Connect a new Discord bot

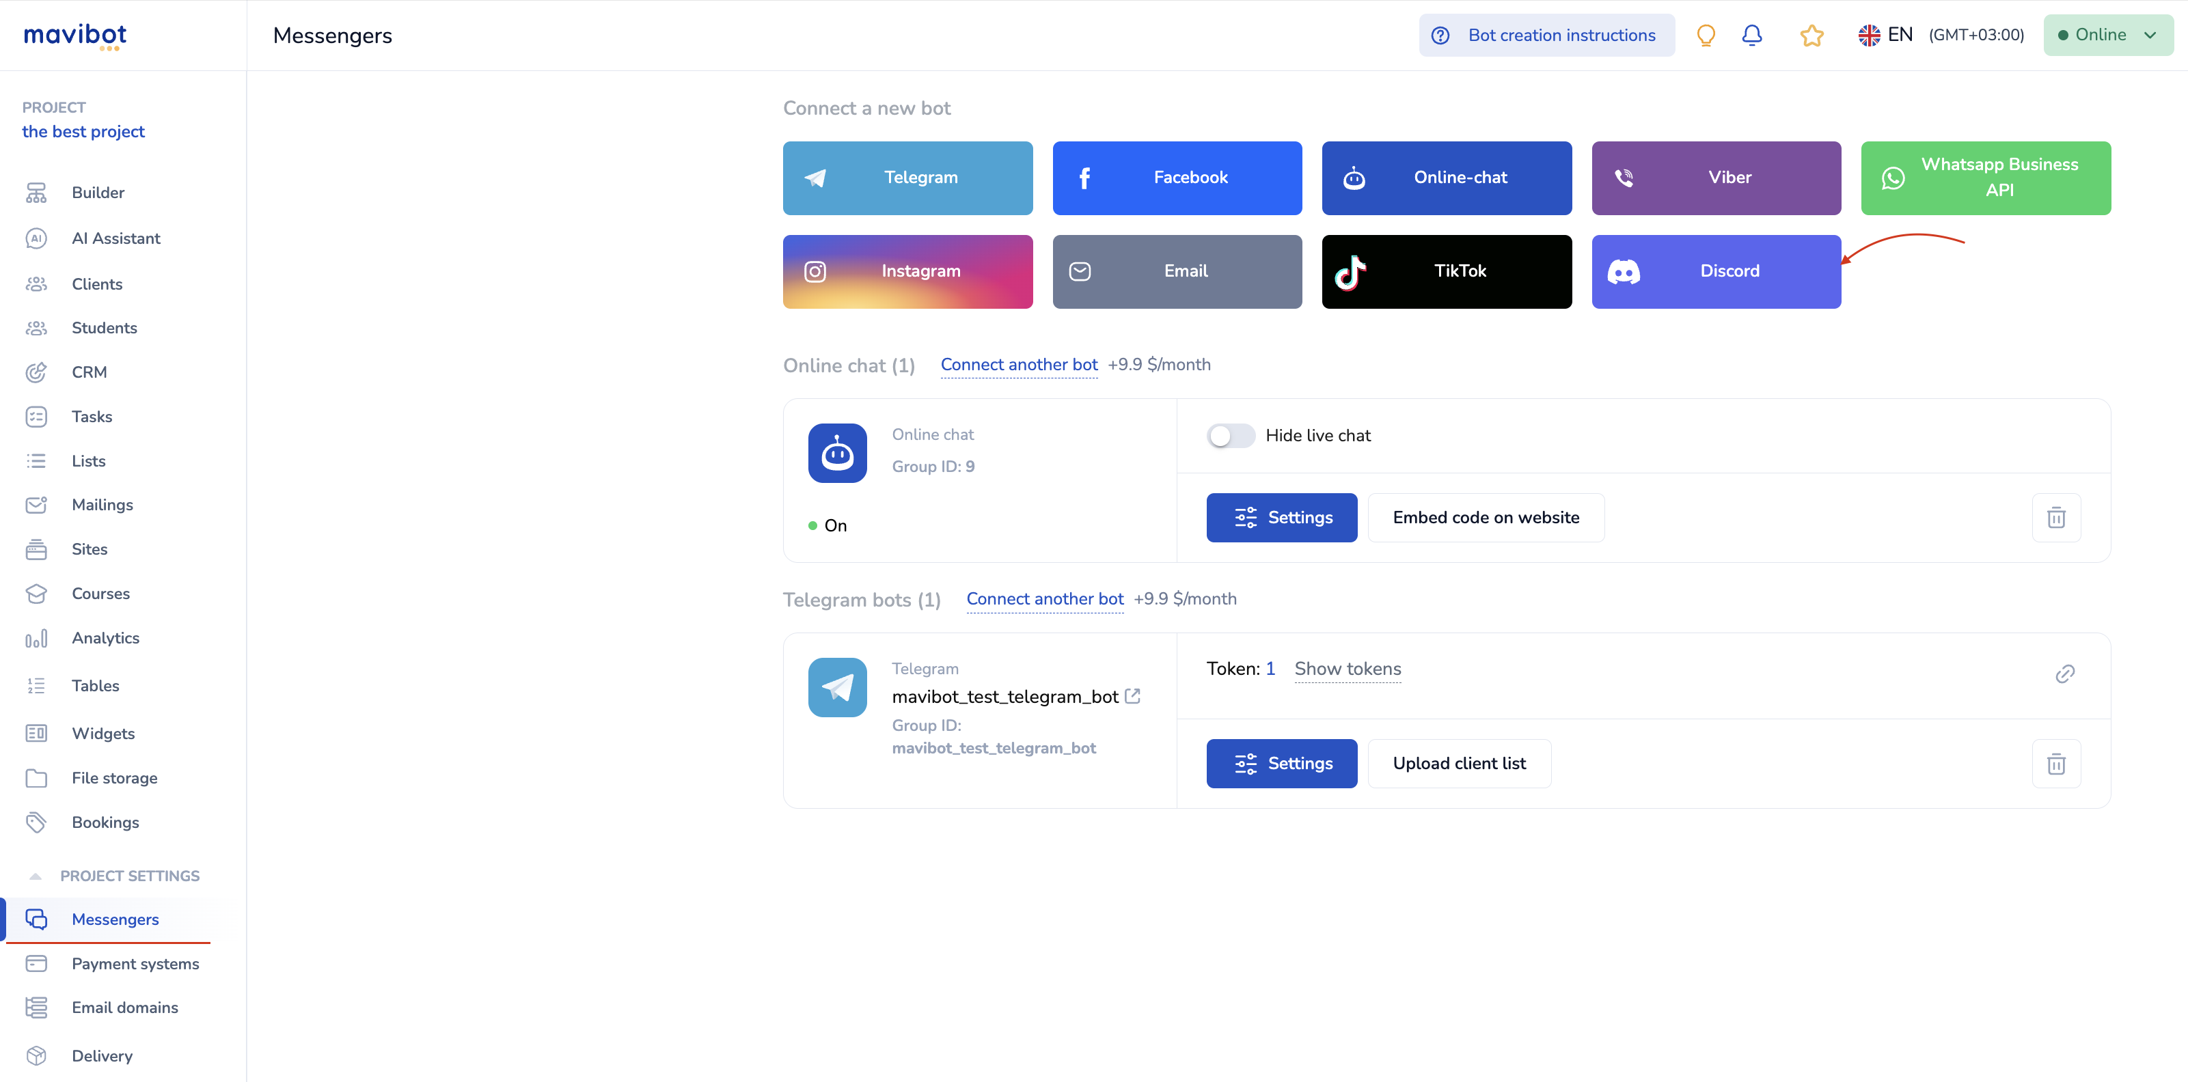click(1716, 271)
